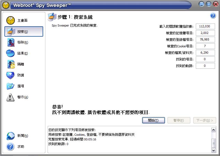
Task: Click the log line starting 同時搜索:記憶體, Cookies
Action: (x=91, y=135)
